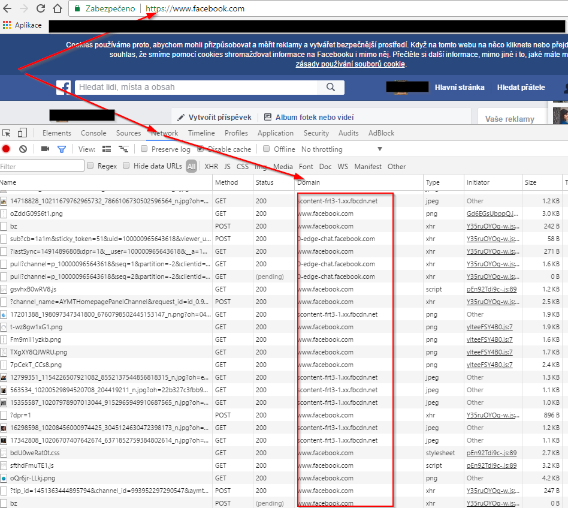Click the Vytvořit příspěvek link
568x508 pixels.
click(x=220, y=118)
